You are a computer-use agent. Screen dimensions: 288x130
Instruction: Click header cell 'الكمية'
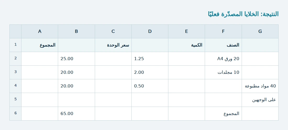[187, 45]
